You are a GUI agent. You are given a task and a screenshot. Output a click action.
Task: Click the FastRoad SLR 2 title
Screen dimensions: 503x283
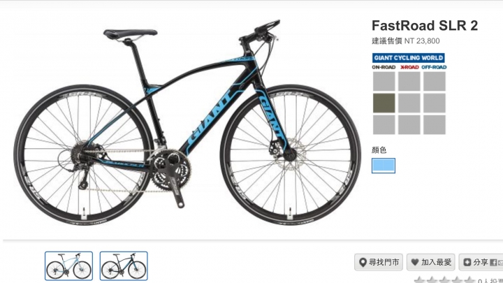coord(425,25)
